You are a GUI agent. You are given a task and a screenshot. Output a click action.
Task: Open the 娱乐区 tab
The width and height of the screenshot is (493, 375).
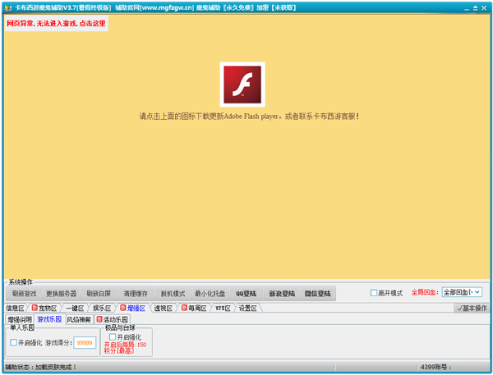point(102,308)
